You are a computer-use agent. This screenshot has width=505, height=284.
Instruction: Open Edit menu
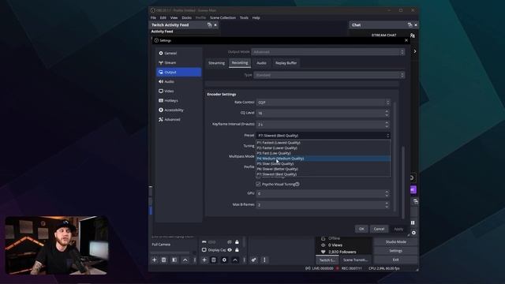tap(163, 17)
